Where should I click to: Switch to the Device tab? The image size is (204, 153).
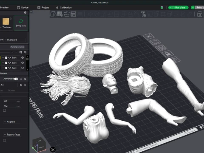coord(23,8)
